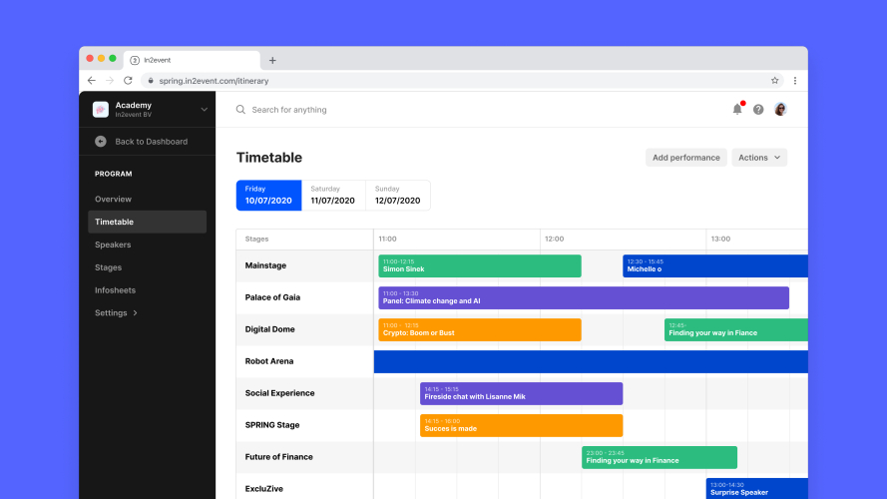Open a new browser tab with plus
This screenshot has height=499, width=887.
pos(272,60)
